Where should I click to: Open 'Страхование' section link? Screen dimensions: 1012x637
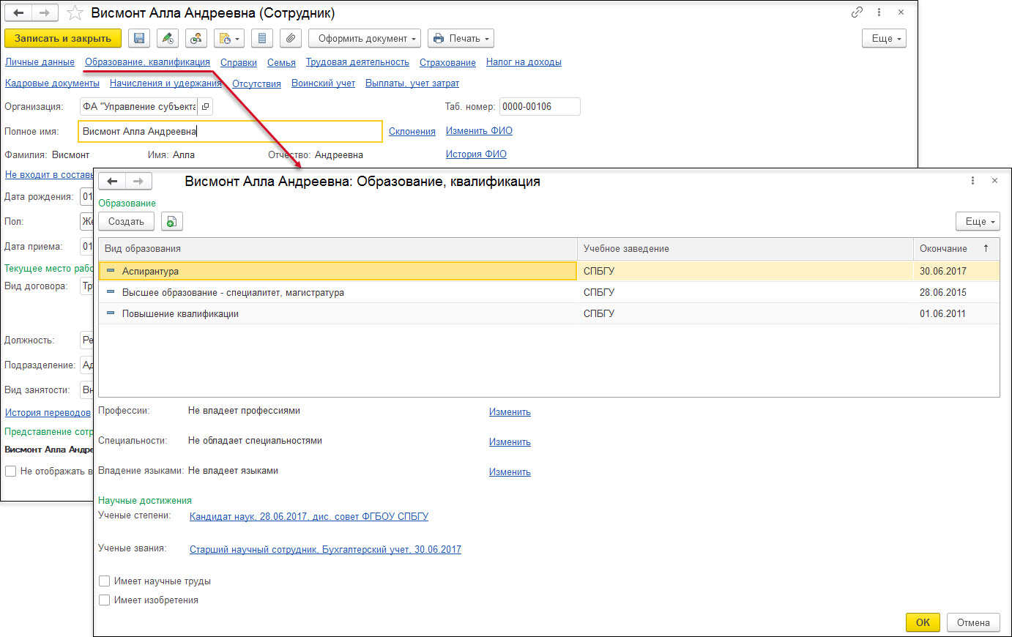pos(447,63)
